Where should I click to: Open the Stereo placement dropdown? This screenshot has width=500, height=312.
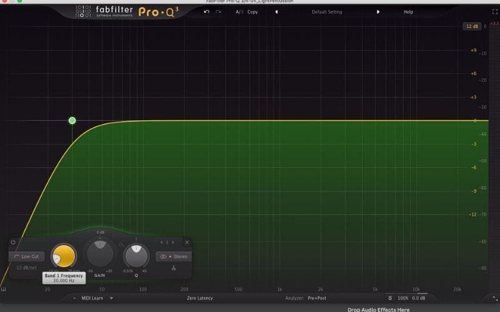pyautogui.click(x=174, y=256)
